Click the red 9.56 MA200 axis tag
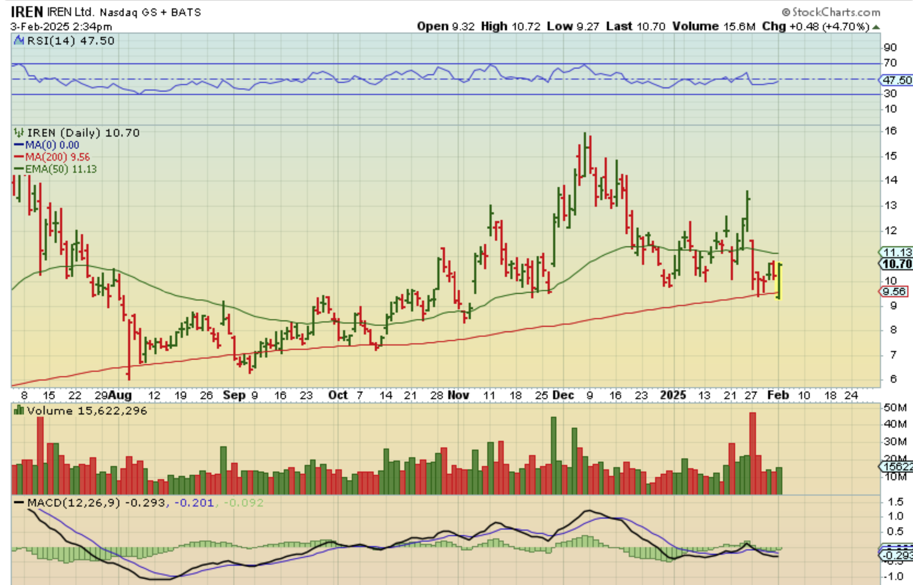This screenshot has height=585, width=913. [894, 292]
